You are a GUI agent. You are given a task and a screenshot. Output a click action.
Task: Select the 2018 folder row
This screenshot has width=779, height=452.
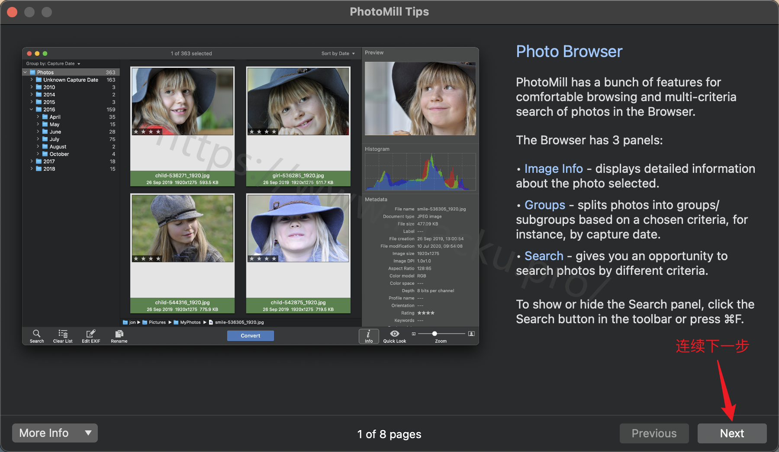[71, 169]
